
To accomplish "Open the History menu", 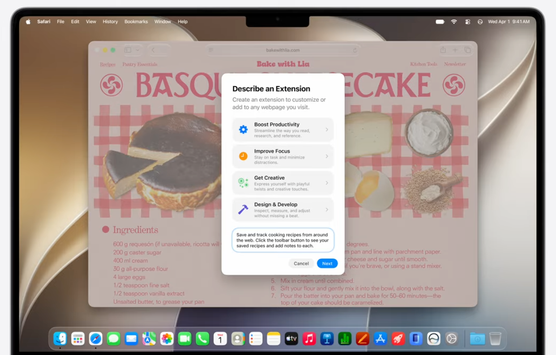I will [110, 21].
